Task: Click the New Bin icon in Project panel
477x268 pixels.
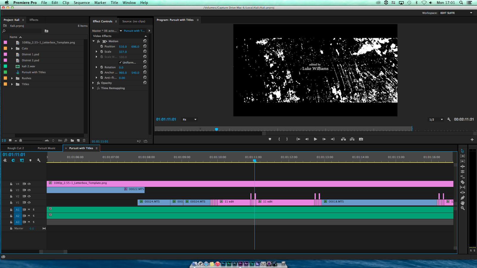Action: click(x=72, y=141)
